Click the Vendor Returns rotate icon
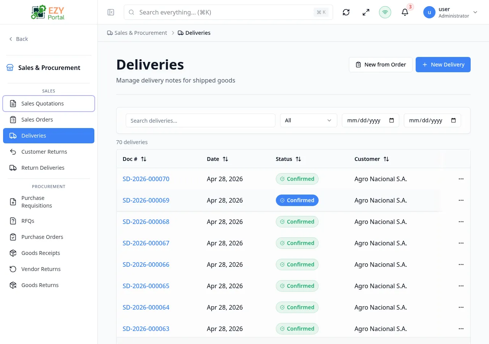This screenshot has height=344, width=489. pos(13,269)
